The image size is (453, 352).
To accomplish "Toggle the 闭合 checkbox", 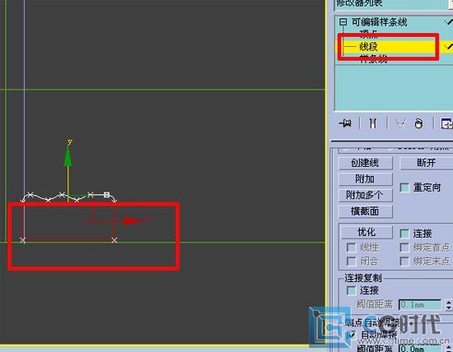I will coord(352,261).
